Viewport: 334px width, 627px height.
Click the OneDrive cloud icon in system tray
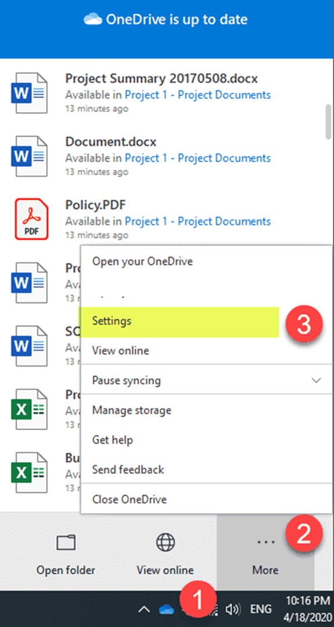(x=166, y=608)
